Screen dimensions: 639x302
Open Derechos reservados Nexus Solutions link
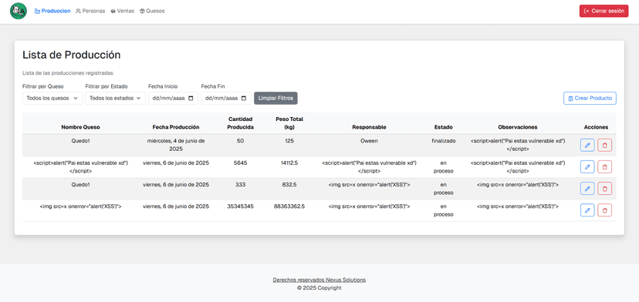pos(319,280)
